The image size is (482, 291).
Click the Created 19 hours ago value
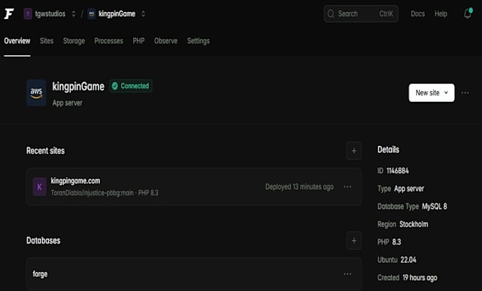coord(420,278)
